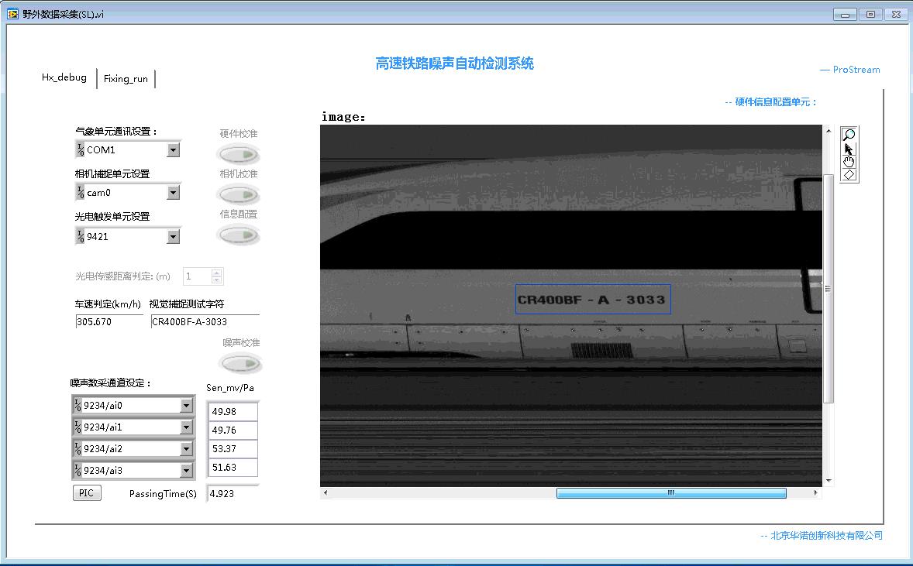Click the PIC button
This screenshot has width=913, height=566.
click(x=87, y=492)
